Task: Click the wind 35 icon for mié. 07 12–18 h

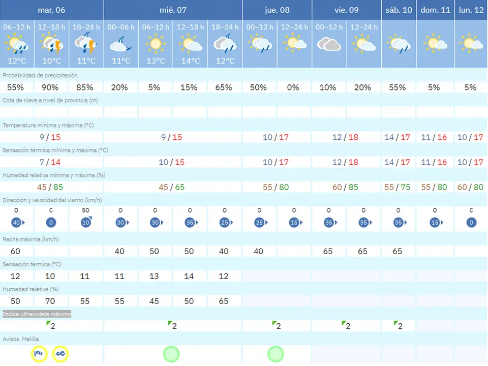Action: coord(192,223)
